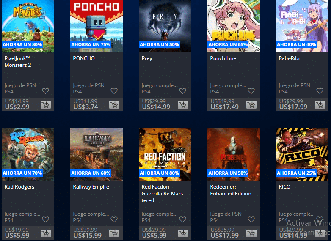331x241 pixels.
Task: Wishlist PONCHO with the heart icon
Action: (x=114, y=91)
